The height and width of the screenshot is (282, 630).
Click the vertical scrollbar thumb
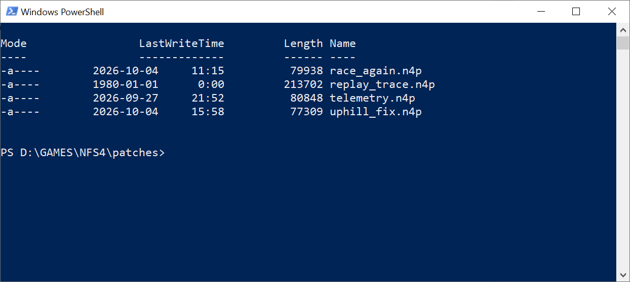(623, 43)
